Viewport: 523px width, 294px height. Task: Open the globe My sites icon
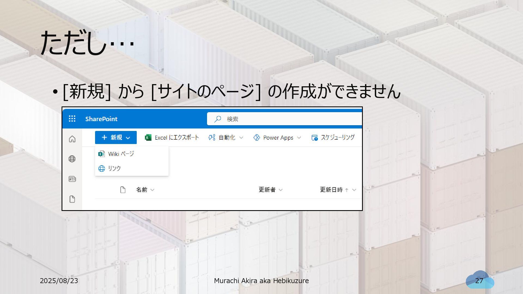(x=72, y=159)
